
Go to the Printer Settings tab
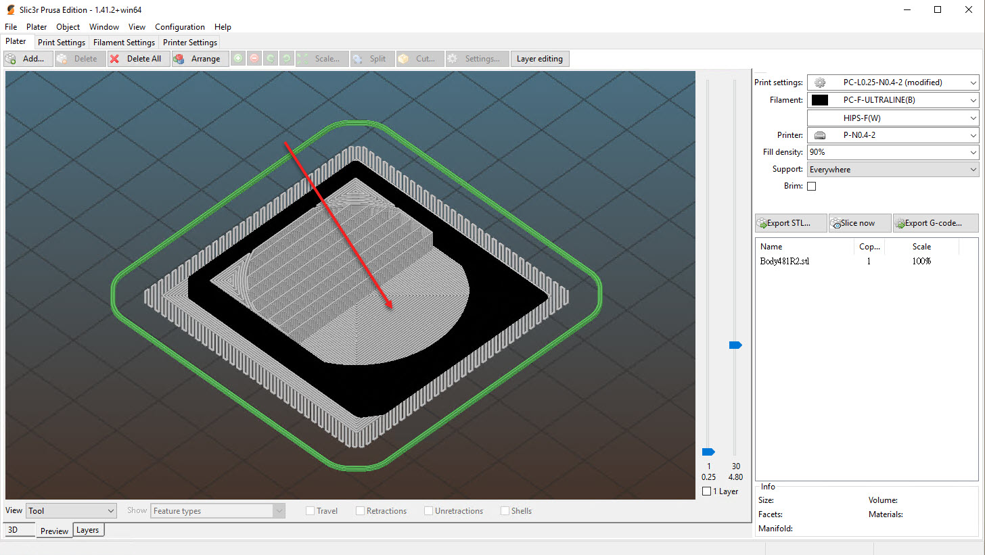click(190, 43)
